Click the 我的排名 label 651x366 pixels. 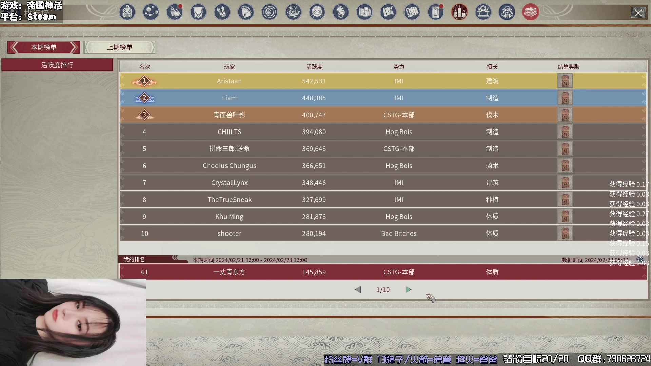pos(134,259)
